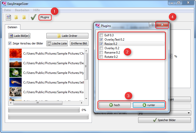Click the runter button to move plugin down

(x=149, y=105)
